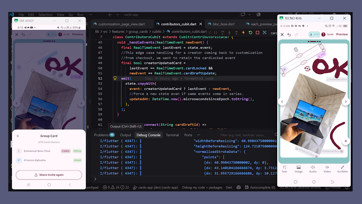Click Autocomplete (0) in the status bar

pyautogui.click(x=260, y=187)
